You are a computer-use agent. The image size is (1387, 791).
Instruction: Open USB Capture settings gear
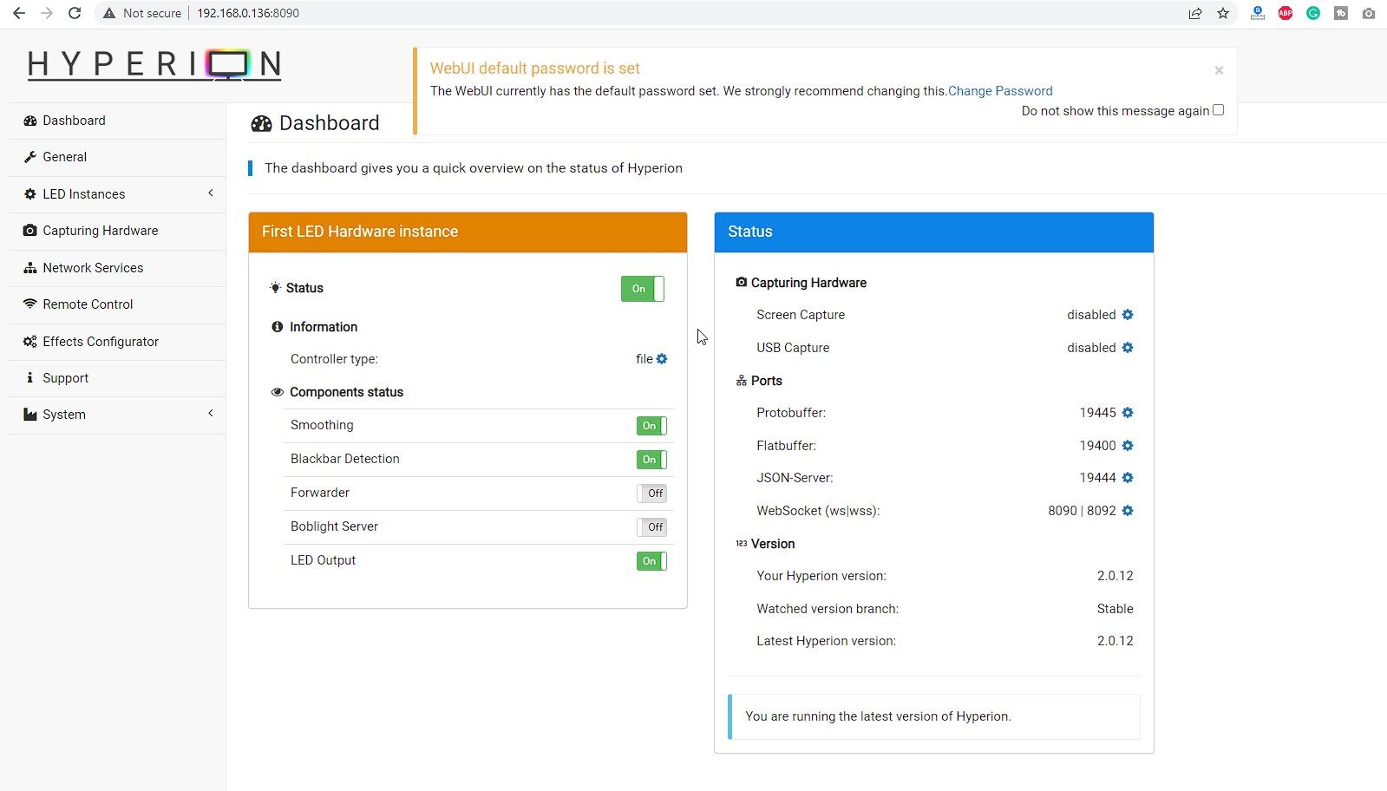(x=1128, y=348)
